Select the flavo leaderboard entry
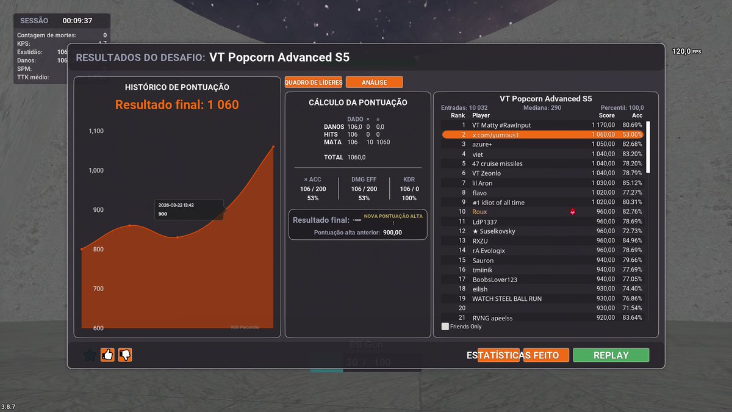732x412 pixels. point(542,193)
